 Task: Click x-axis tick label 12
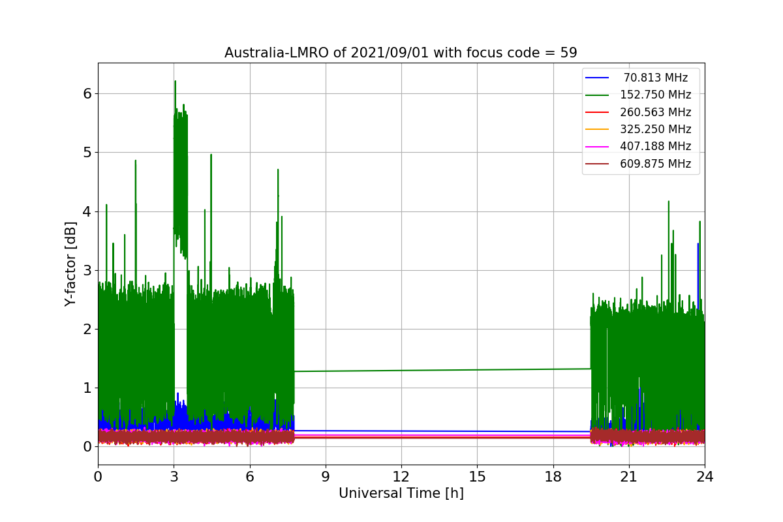click(x=401, y=477)
